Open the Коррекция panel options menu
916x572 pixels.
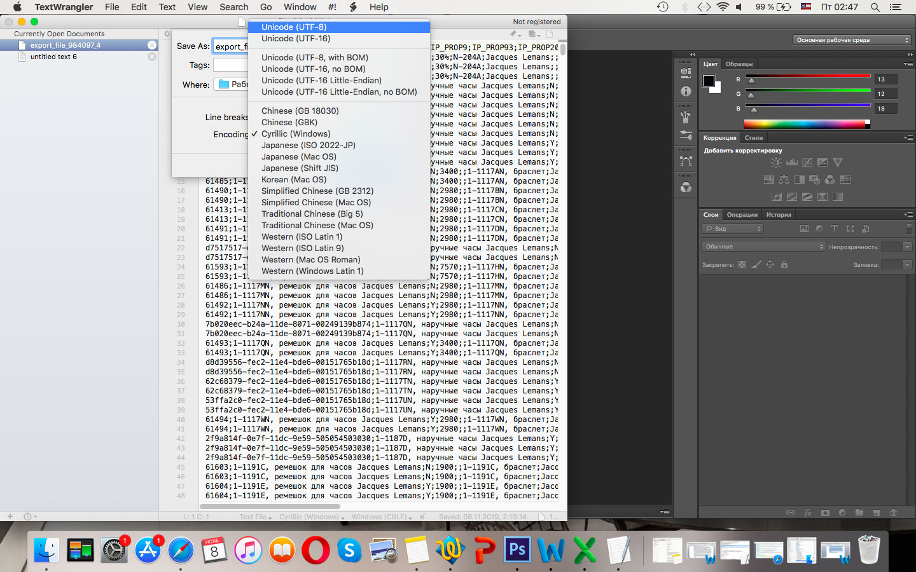point(908,137)
